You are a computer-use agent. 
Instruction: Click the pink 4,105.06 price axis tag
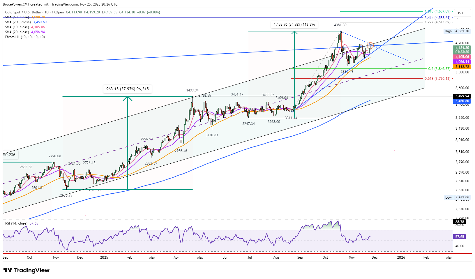[x=462, y=57]
